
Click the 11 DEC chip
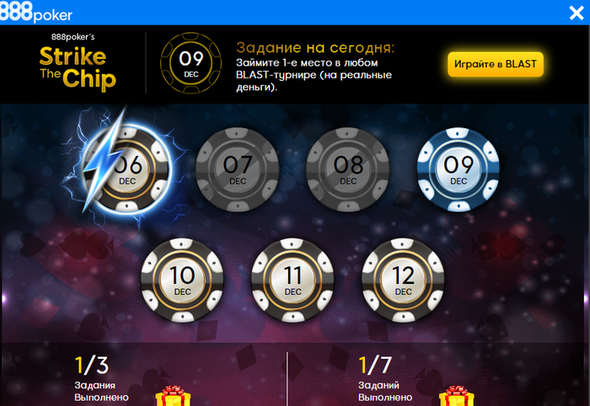point(292,280)
